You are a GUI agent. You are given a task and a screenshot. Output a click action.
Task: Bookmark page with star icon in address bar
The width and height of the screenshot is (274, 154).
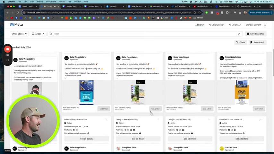tap(199, 13)
